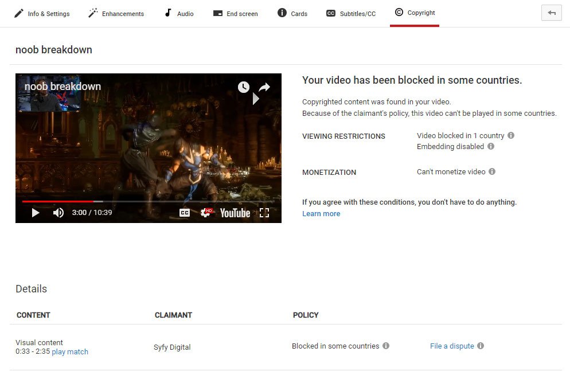Image resolution: width=570 pixels, height=387 pixels.
Task: Open the player settings gear
Action: click(206, 213)
